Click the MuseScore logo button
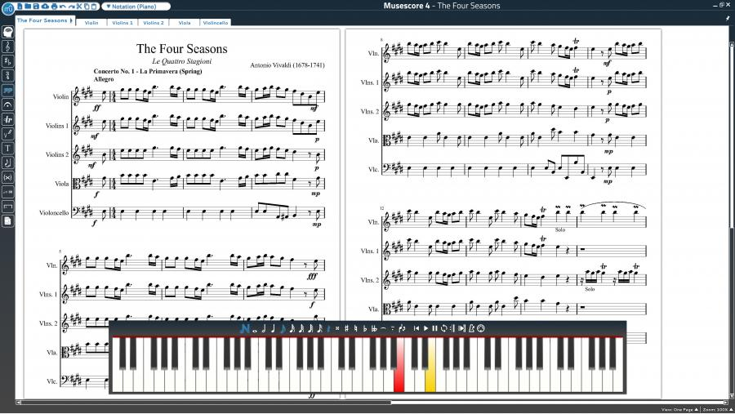The image size is (735, 414). (8, 8)
